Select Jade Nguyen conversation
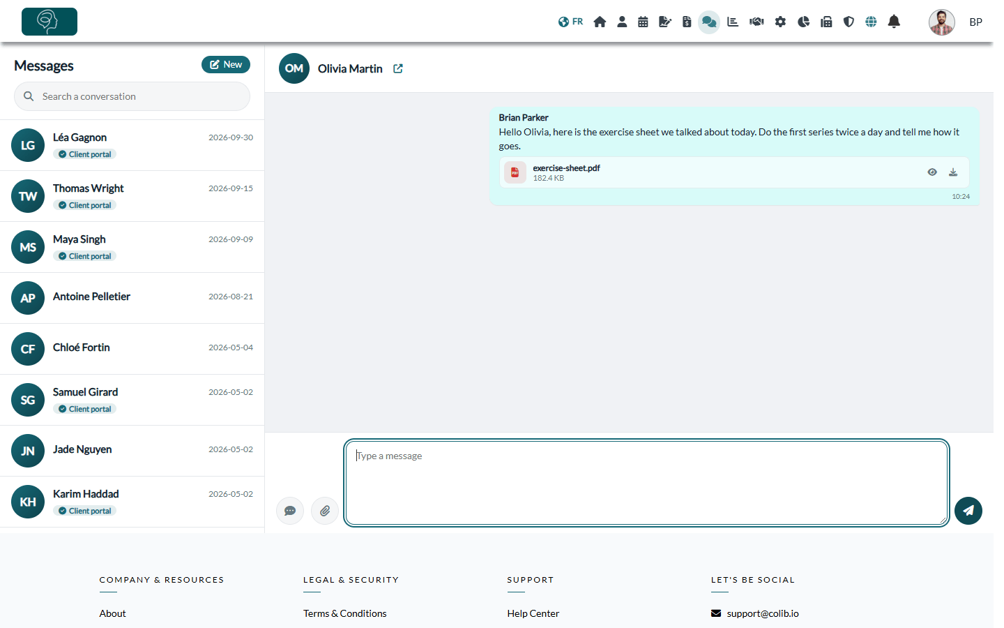This screenshot has width=1004, height=628. (132, 451)
